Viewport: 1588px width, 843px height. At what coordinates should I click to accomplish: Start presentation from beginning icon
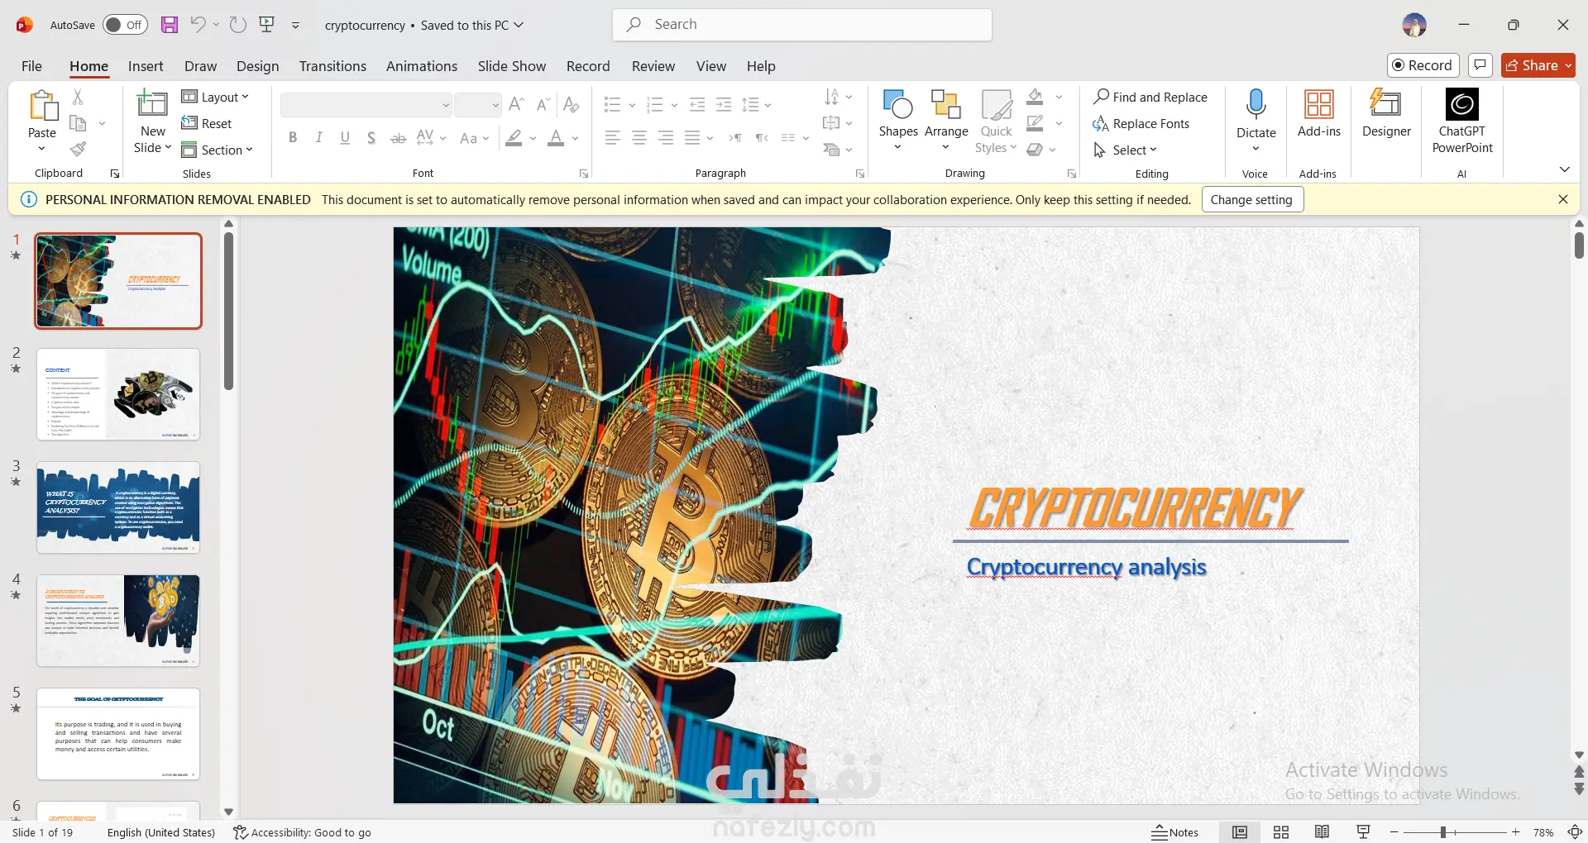click(267, 25)
